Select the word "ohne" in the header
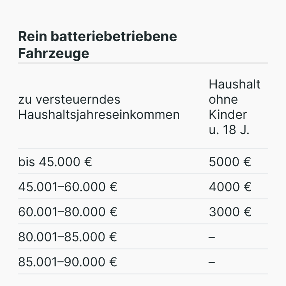This screenshot has height=286, width=286. click(223, 99)
